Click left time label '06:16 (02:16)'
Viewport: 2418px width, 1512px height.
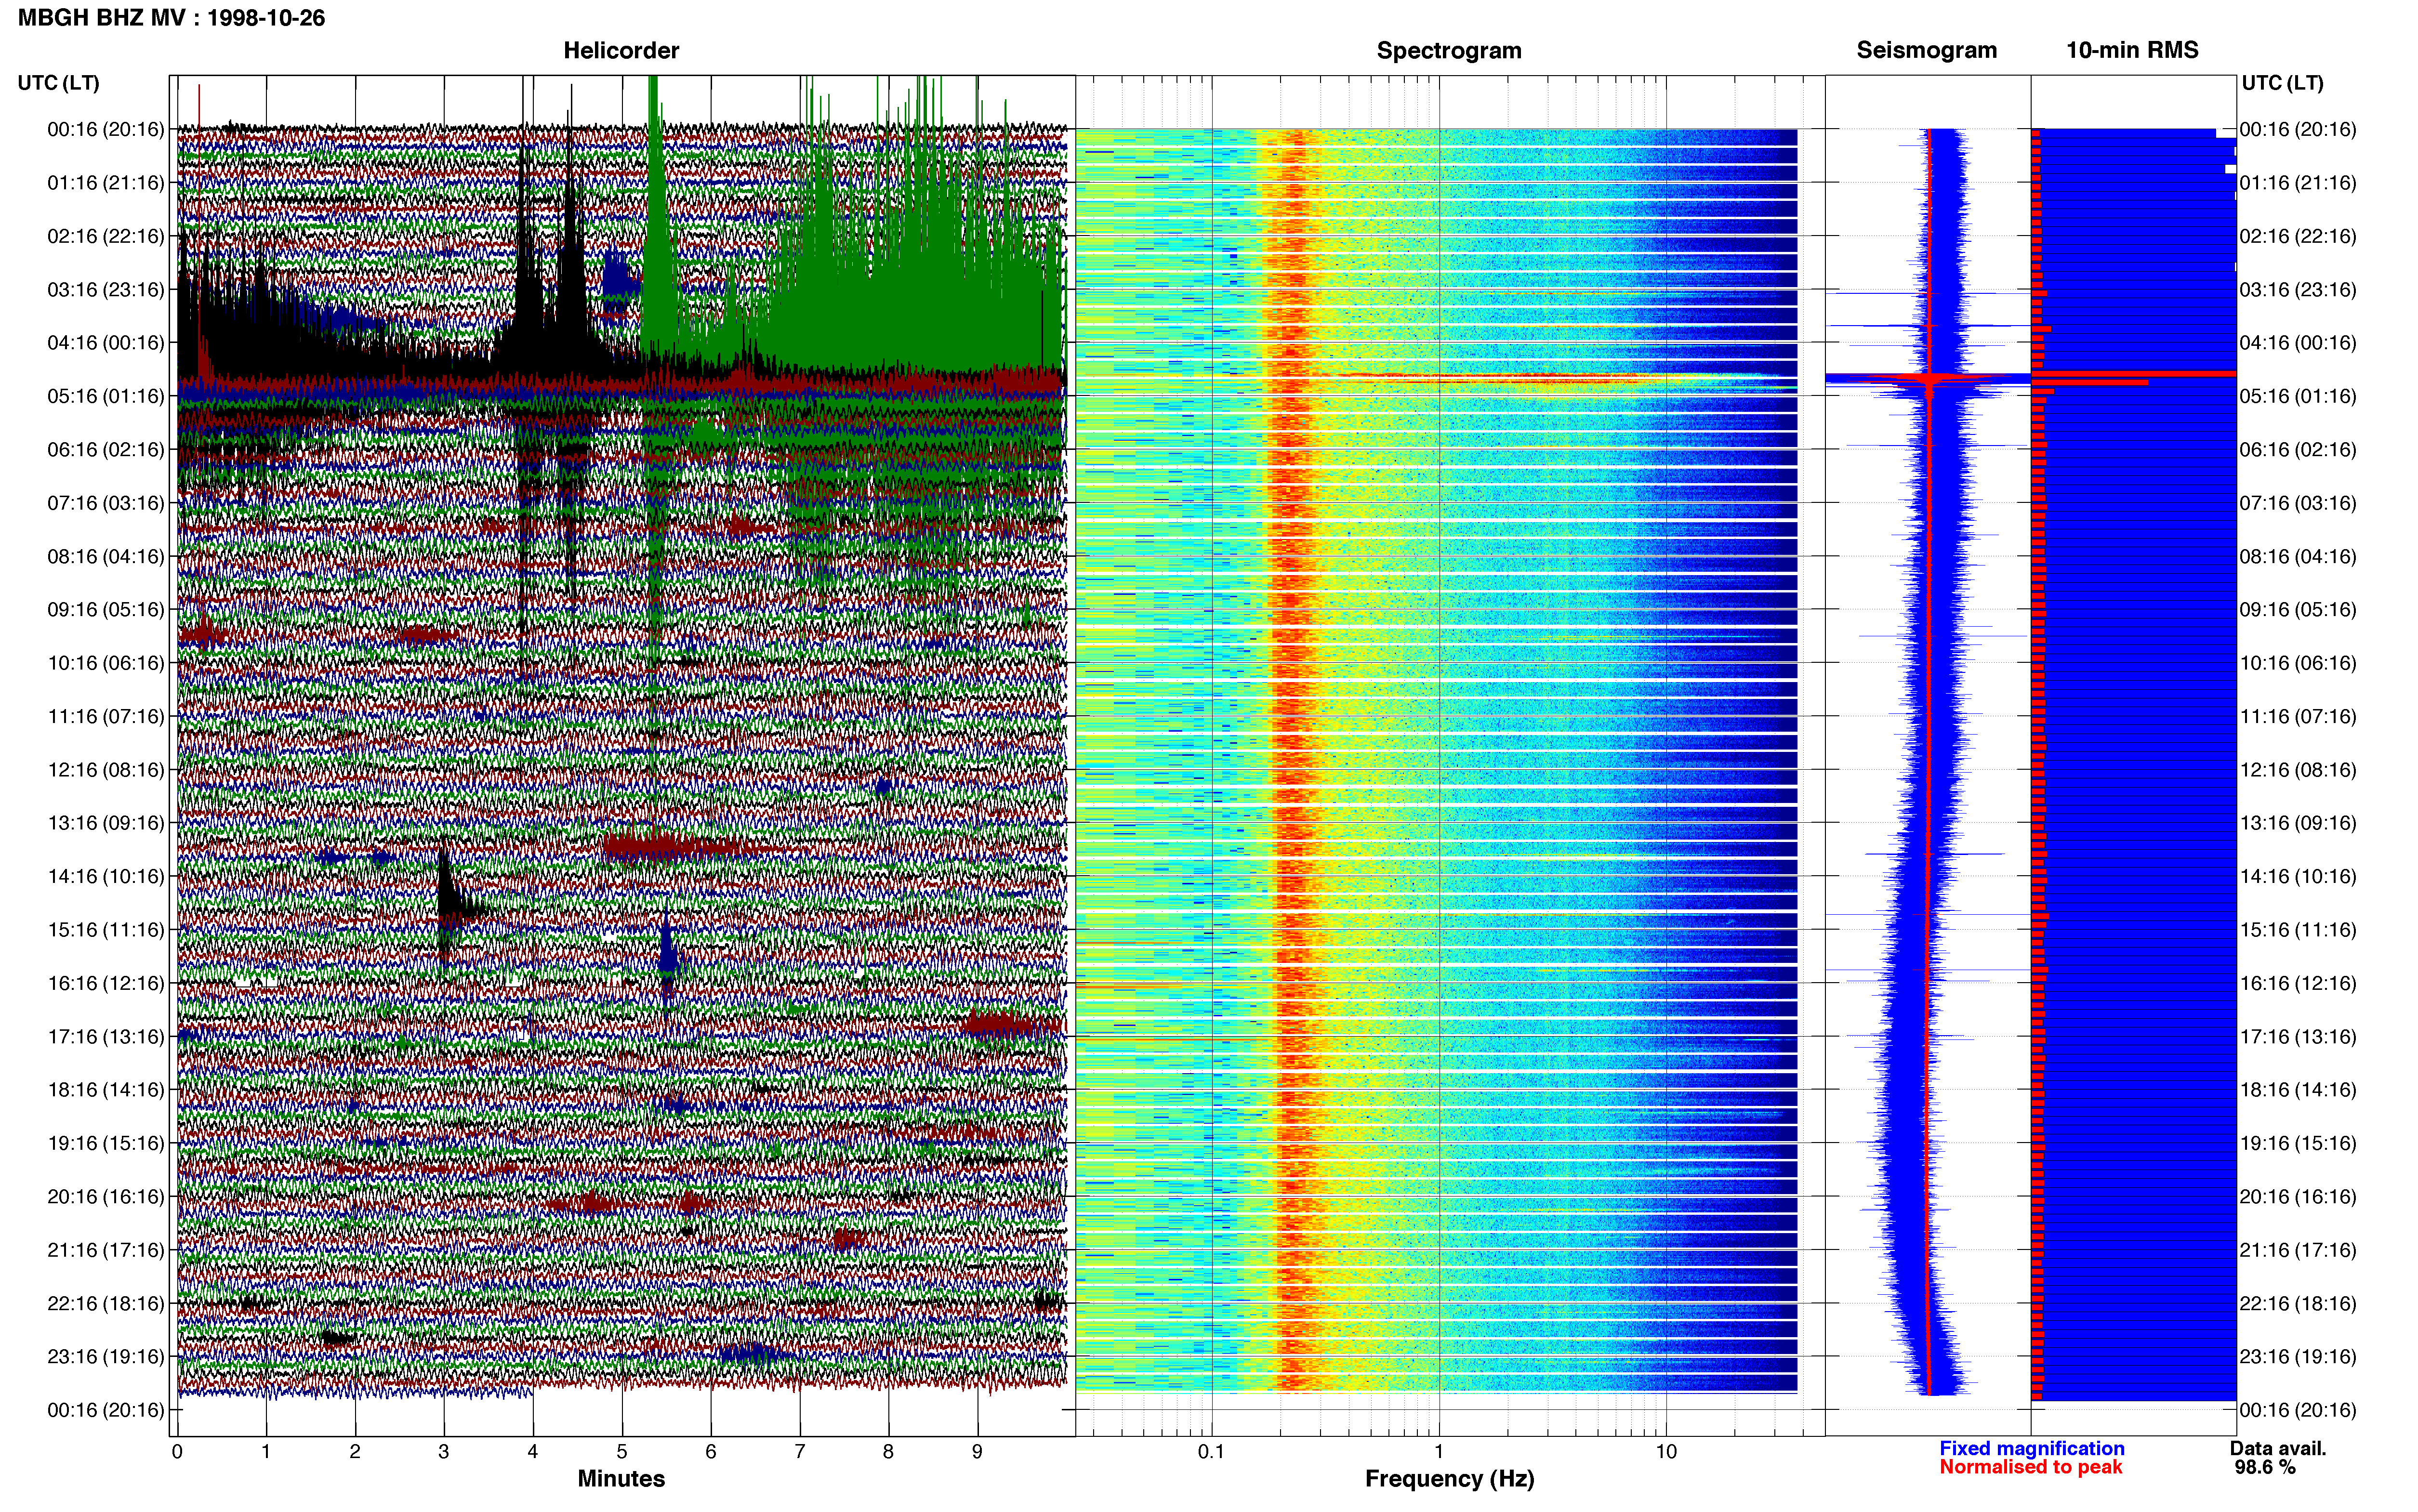pos(106,450)
